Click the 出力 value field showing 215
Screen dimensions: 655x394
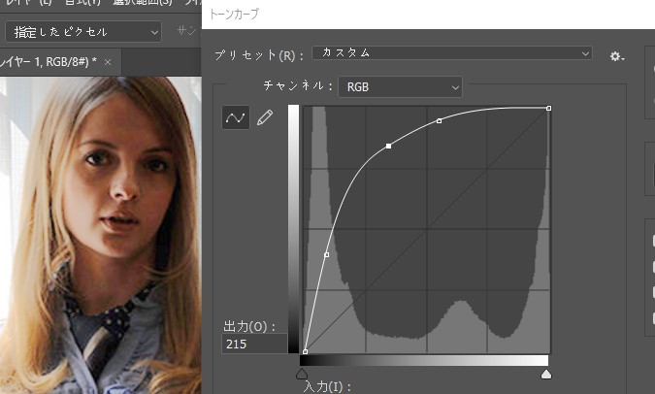tap(252, 344)
